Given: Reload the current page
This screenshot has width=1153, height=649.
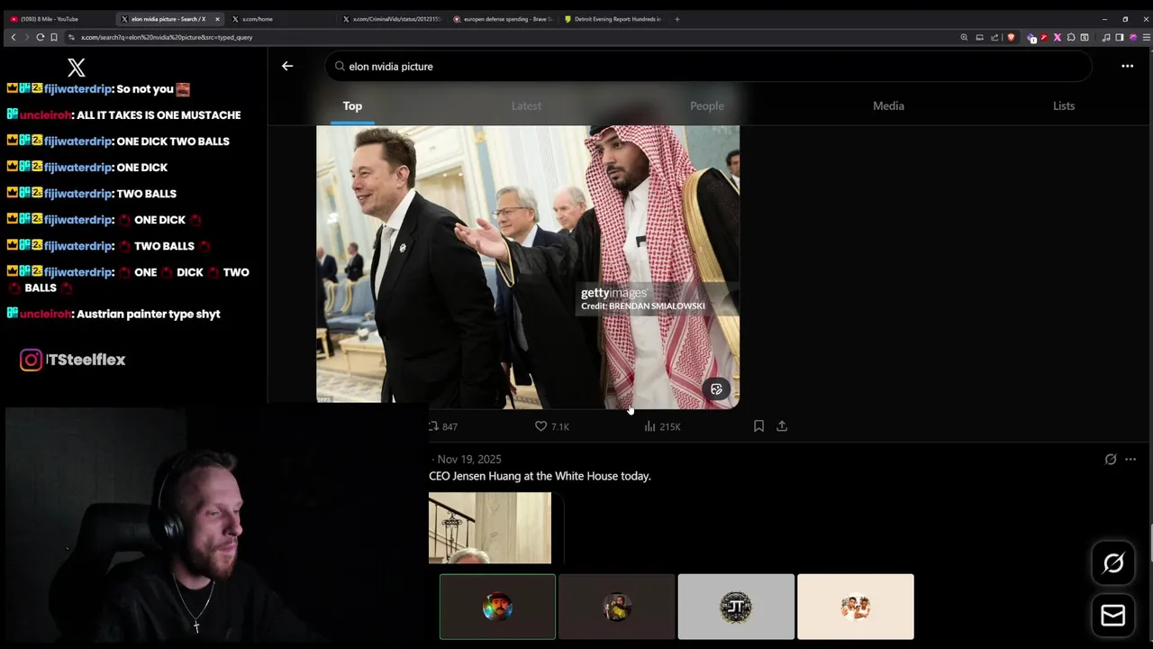Looking at the screenshot, I should point(40,37).
